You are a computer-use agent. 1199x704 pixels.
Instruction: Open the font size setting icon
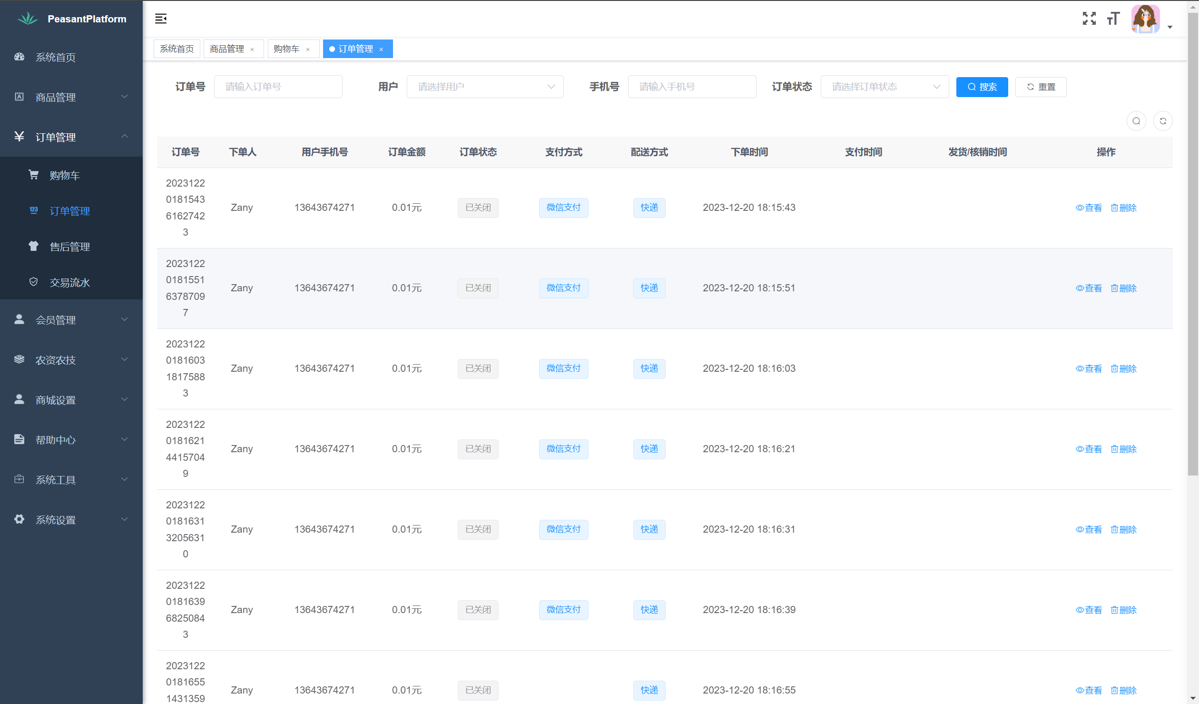tap(1113, 19)
